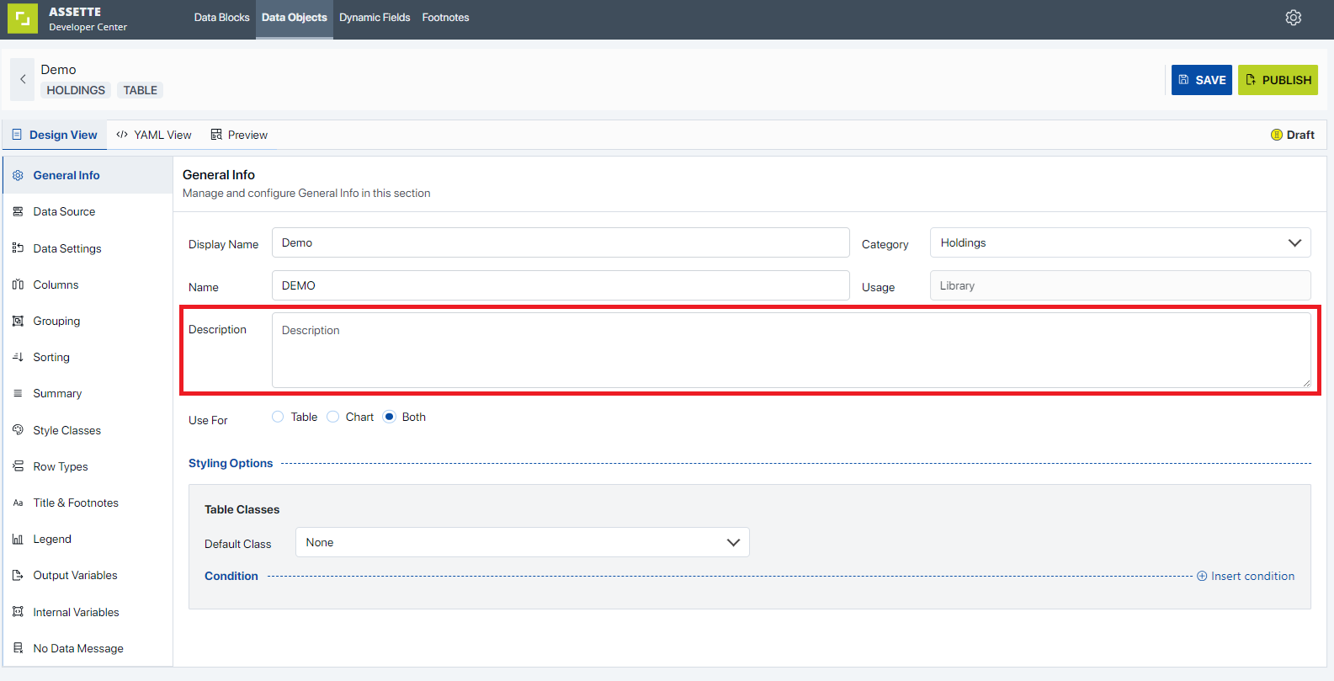The height and width of the screenshot is (681, 1334).
Task: Click the TABLE tag
Action: pos(141,90)
